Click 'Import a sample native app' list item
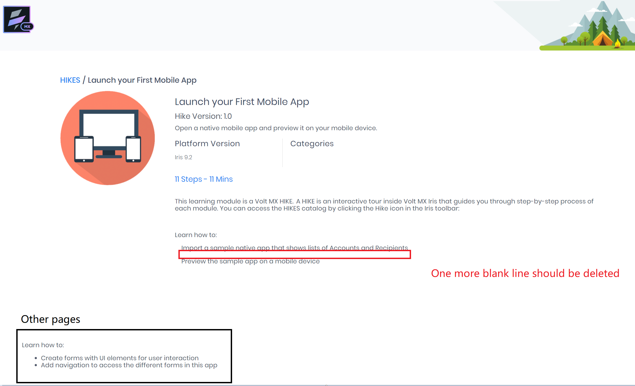The height and width of the screenshot is (386, 635). coord(294,247)
